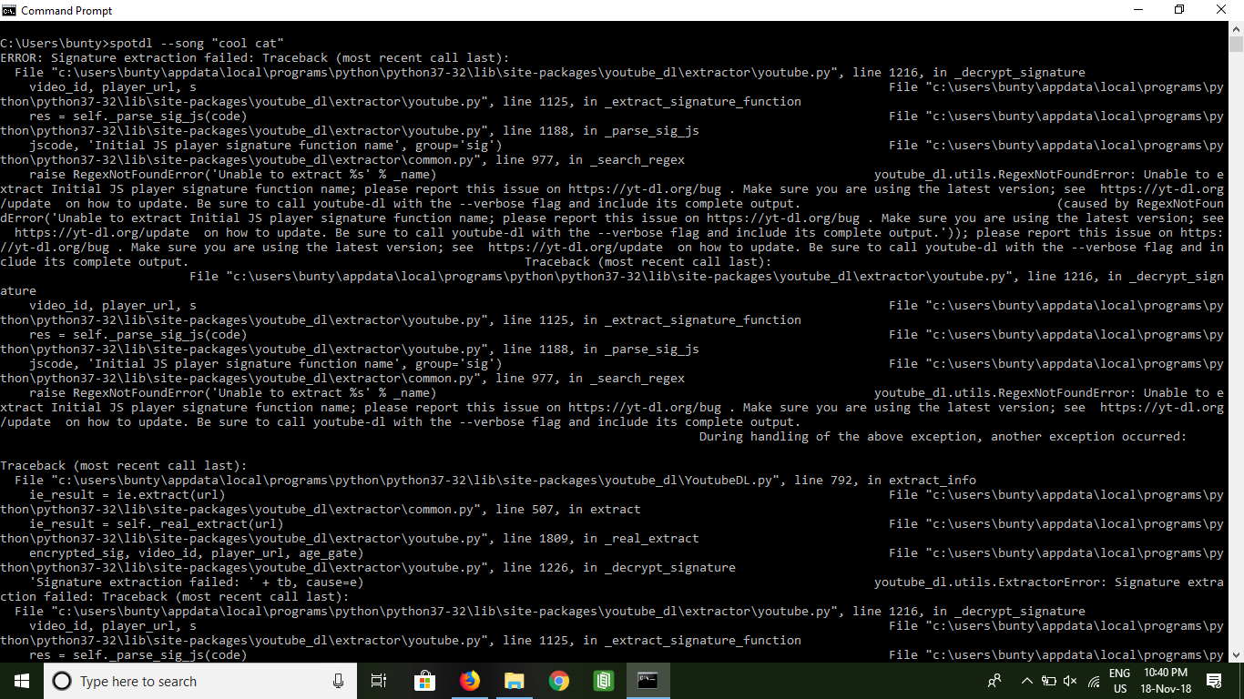Expand hidden system tray icons
Viewport: 1244px width, 699px height.
[x=1026, y=681]
